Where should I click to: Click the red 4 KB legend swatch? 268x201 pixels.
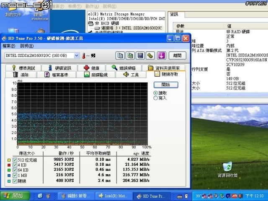tap(9, 165)
